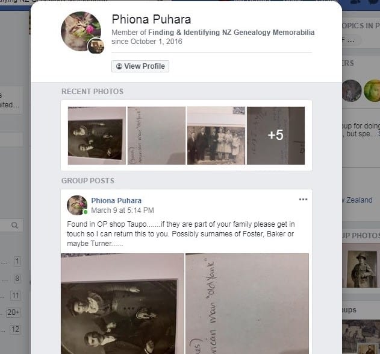Click the Phiona Puhara post author link
This screenshot has height=354, width=380.
tap(116, 201)
